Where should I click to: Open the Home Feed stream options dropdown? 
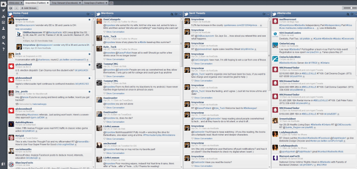tap(92, 14)
